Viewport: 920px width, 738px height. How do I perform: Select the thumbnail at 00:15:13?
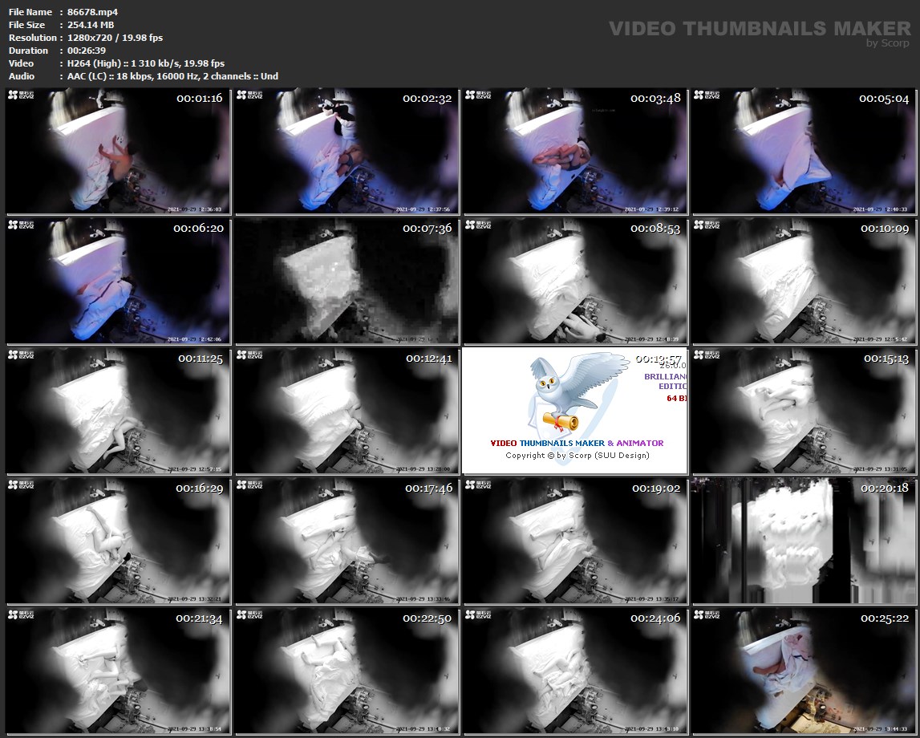coord(804,412)
